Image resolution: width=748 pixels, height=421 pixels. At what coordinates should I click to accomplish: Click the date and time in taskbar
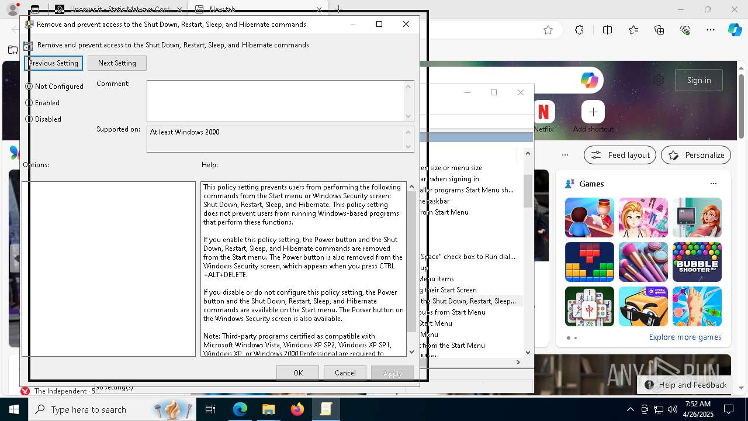(698, 409)
